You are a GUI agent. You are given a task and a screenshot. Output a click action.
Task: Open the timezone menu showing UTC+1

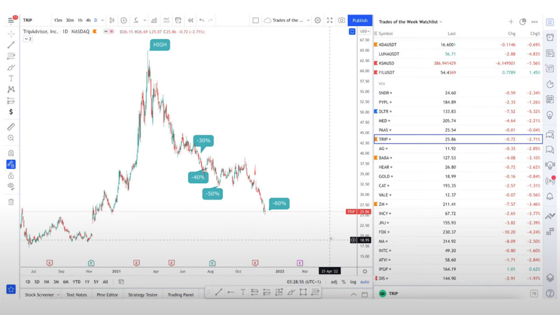click(x=304, y=282)
